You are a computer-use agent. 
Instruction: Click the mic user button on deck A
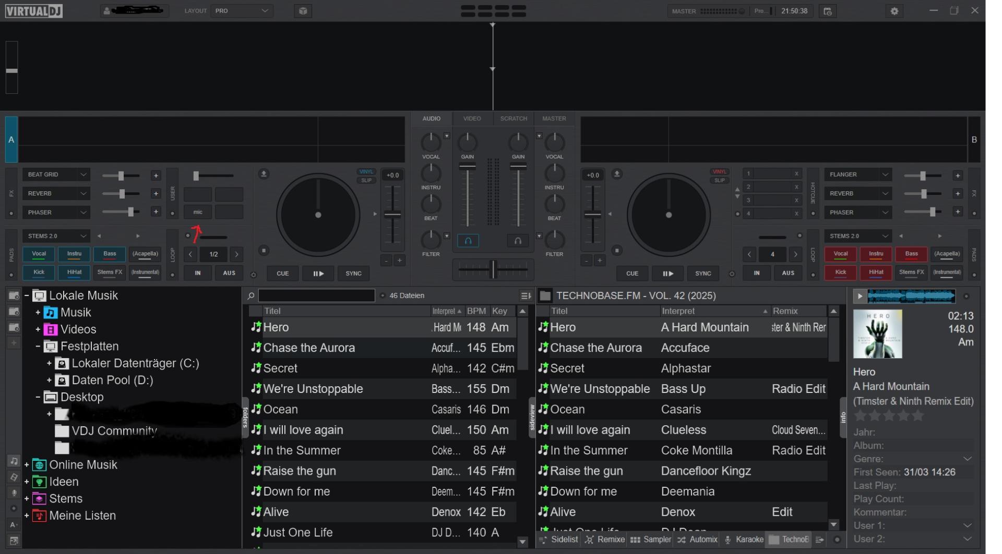point(198,212)
